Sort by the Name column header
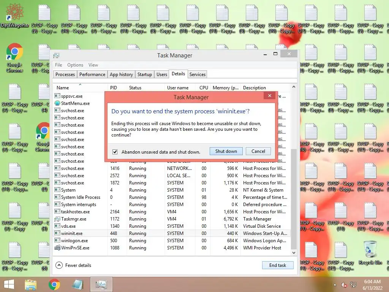 80,88
